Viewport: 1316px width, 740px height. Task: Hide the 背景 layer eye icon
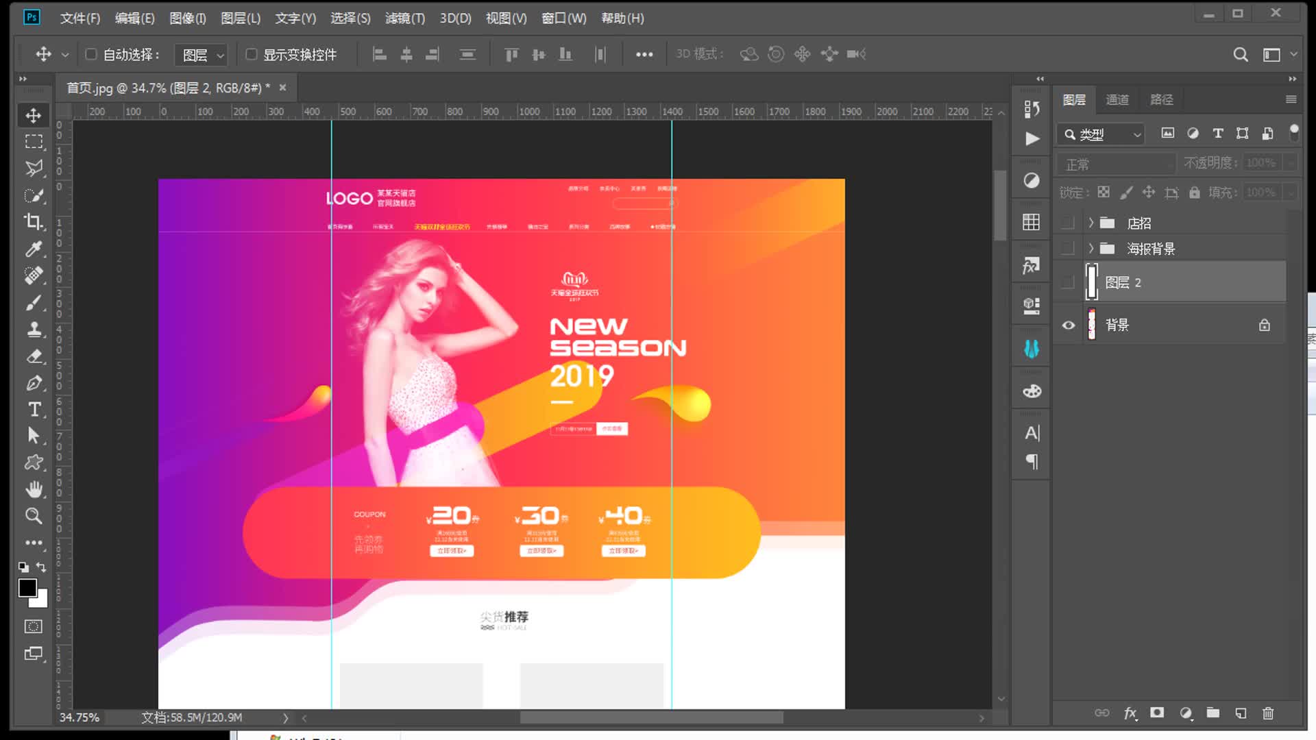pos(1069,325)
